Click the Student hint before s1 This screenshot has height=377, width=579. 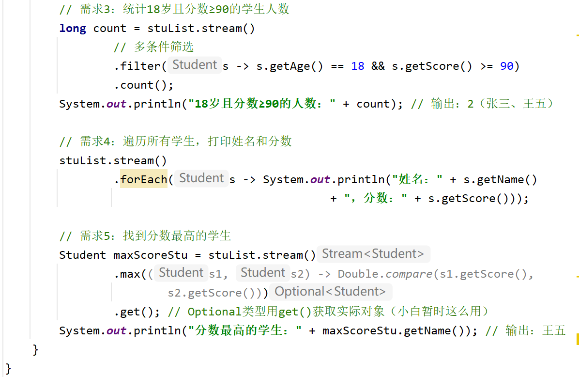(181, 273)
